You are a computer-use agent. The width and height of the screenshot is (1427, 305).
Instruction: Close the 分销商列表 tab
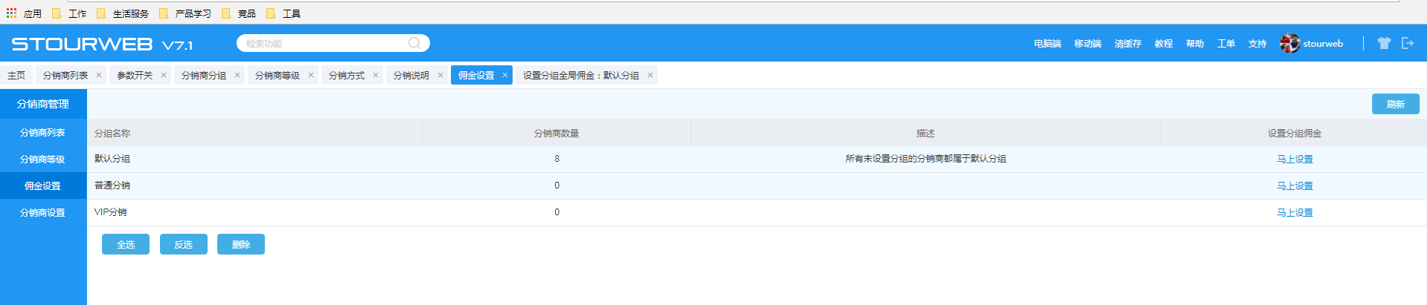99,75
